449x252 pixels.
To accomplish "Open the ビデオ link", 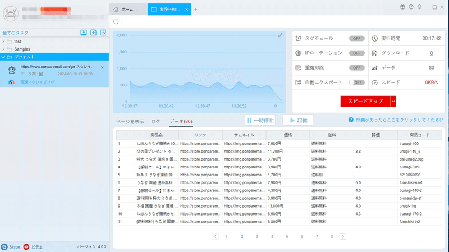I will [36, 247].
